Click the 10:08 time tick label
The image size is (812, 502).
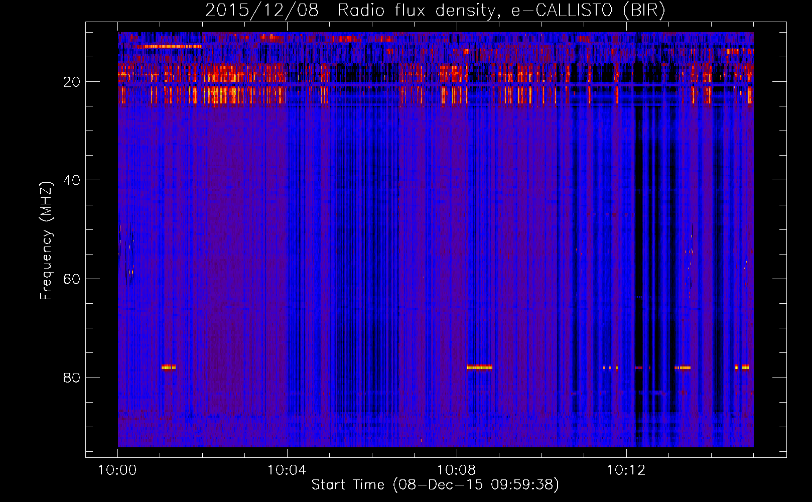tap(456, 470)
